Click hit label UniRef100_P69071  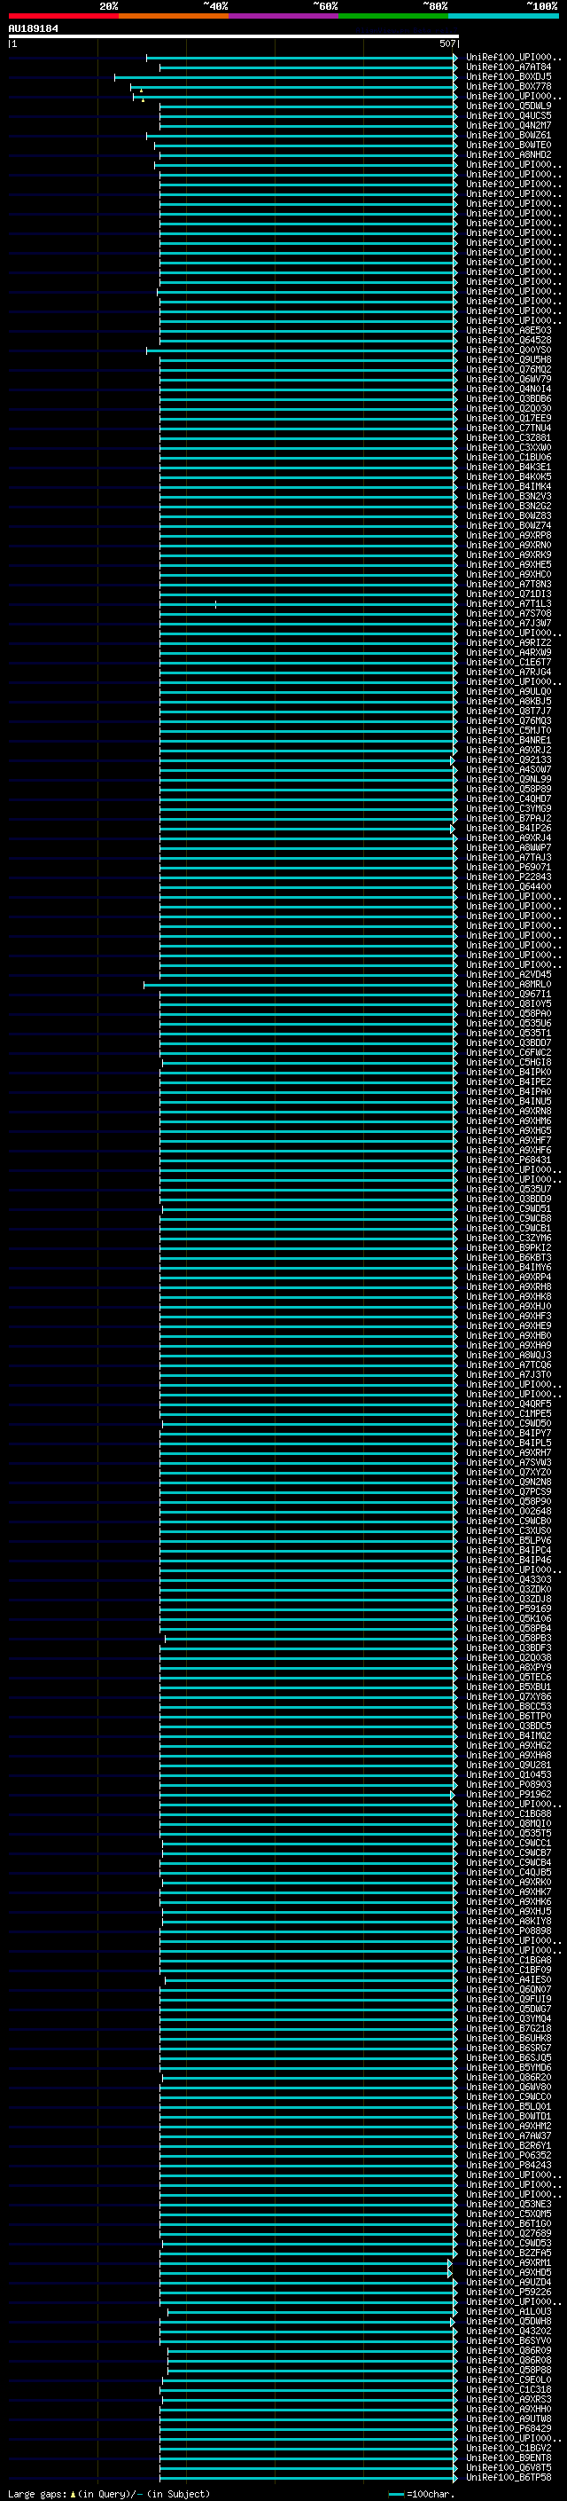(x=508, y=867)
